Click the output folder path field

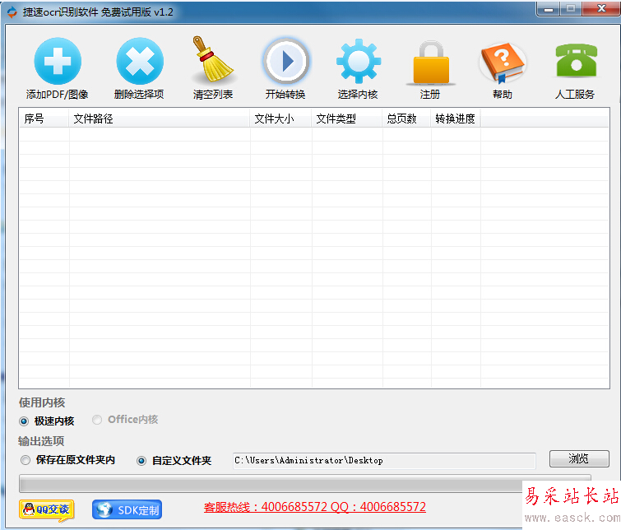384,461
